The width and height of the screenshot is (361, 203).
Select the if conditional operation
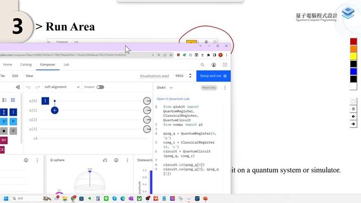click(x=13, y=131)
